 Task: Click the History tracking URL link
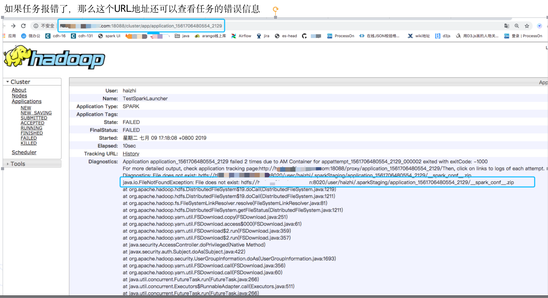click(x=131, y=154)
